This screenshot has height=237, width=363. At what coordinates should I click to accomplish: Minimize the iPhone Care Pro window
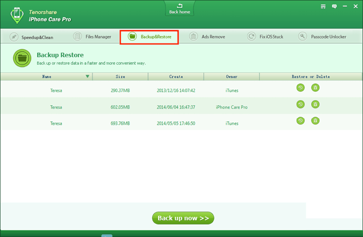coord(345,7)
